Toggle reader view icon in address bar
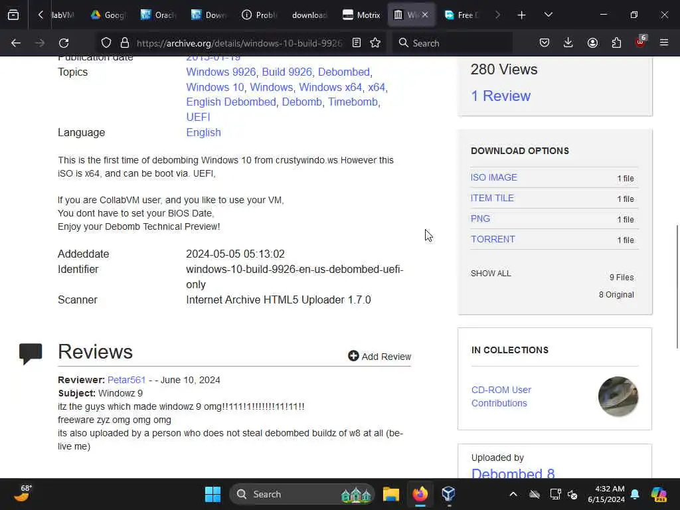The width and height of the screenshot is (680, 510). pos(357,43)
